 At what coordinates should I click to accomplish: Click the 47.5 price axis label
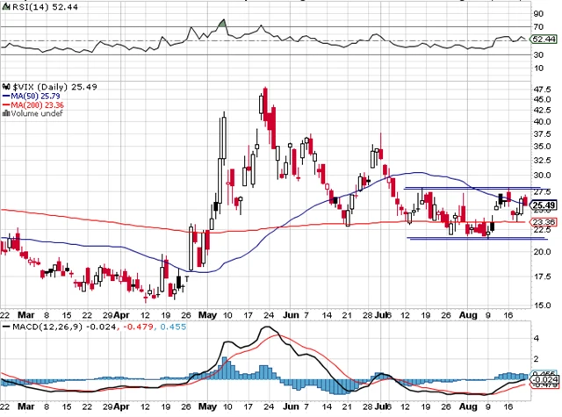(543, 89)
